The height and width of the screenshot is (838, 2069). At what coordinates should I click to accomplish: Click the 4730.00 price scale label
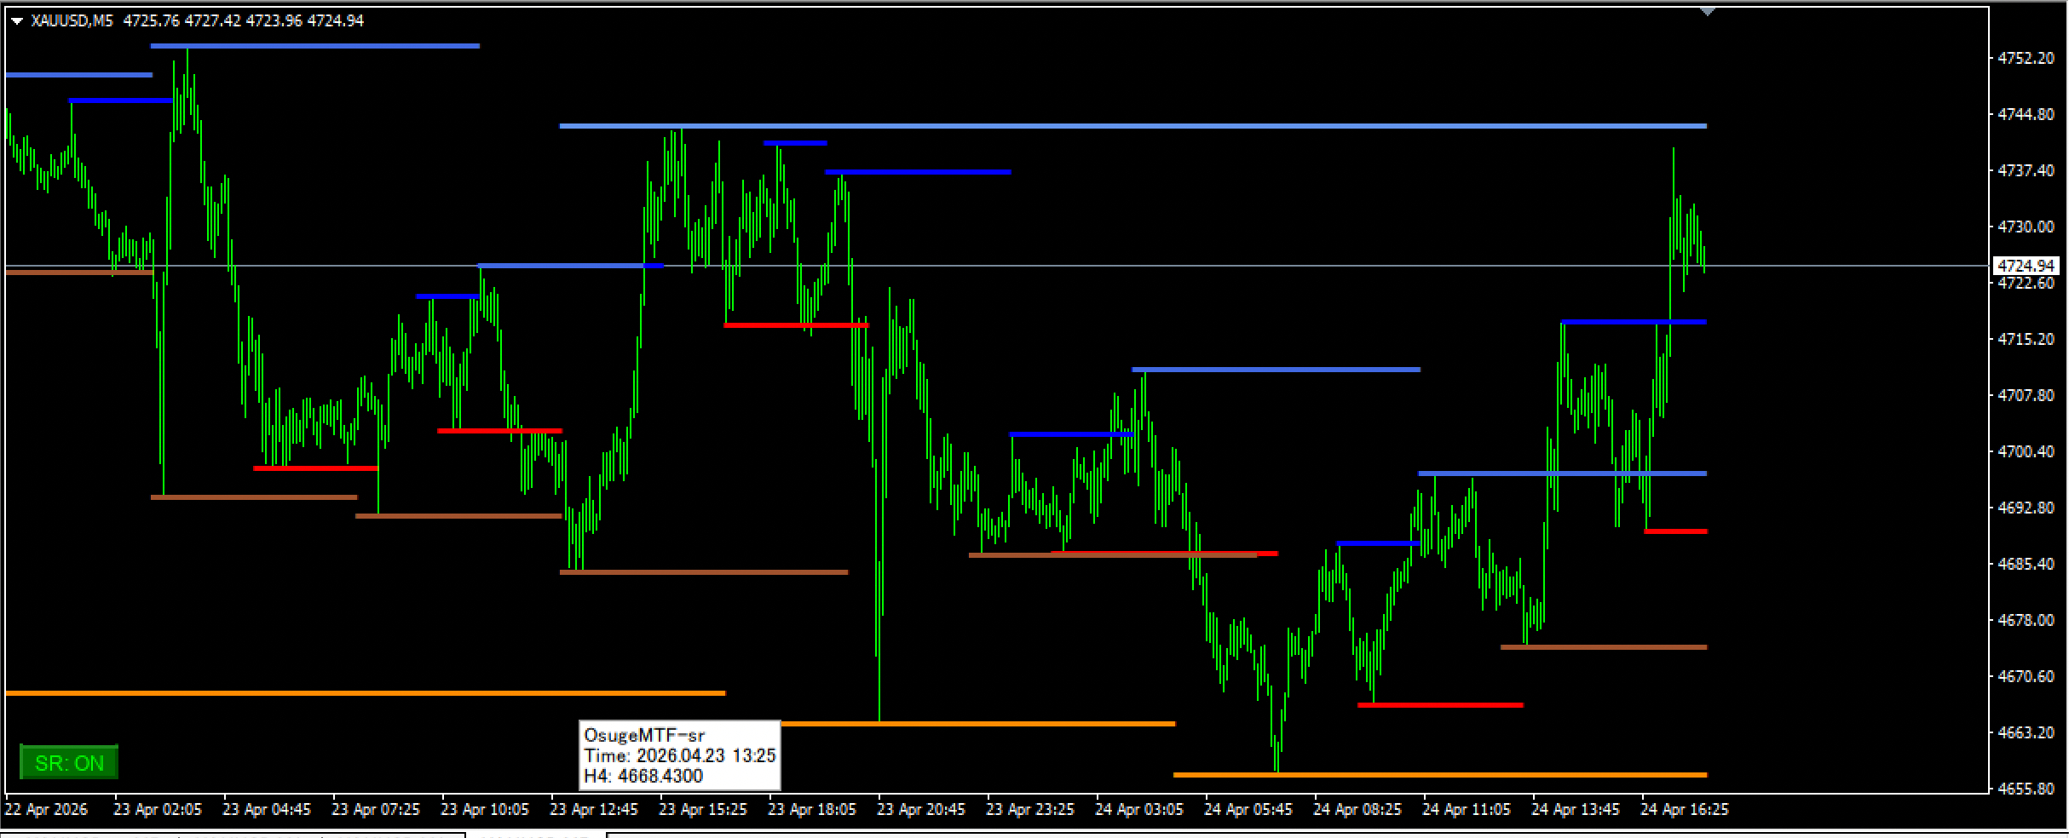tap(2026, 227)
